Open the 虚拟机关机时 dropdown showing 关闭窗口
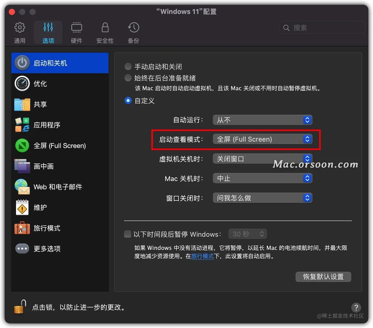 (x=263, y=159)
